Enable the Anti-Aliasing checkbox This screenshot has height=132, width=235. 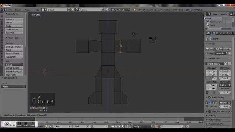210,98
